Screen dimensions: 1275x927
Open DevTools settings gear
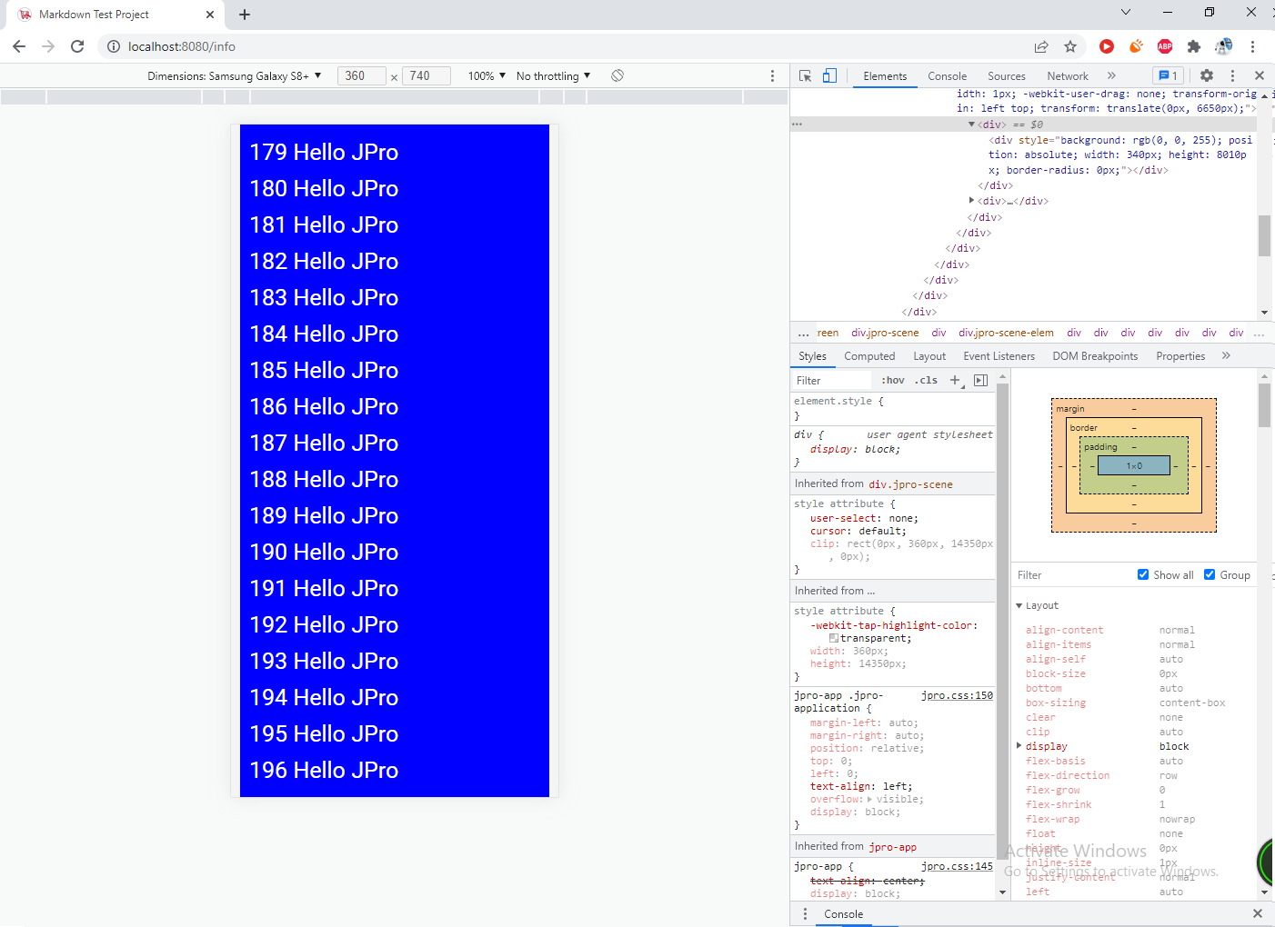1207,75
